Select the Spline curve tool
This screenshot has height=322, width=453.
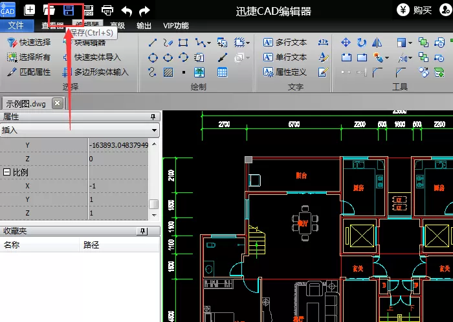point(152,72)
